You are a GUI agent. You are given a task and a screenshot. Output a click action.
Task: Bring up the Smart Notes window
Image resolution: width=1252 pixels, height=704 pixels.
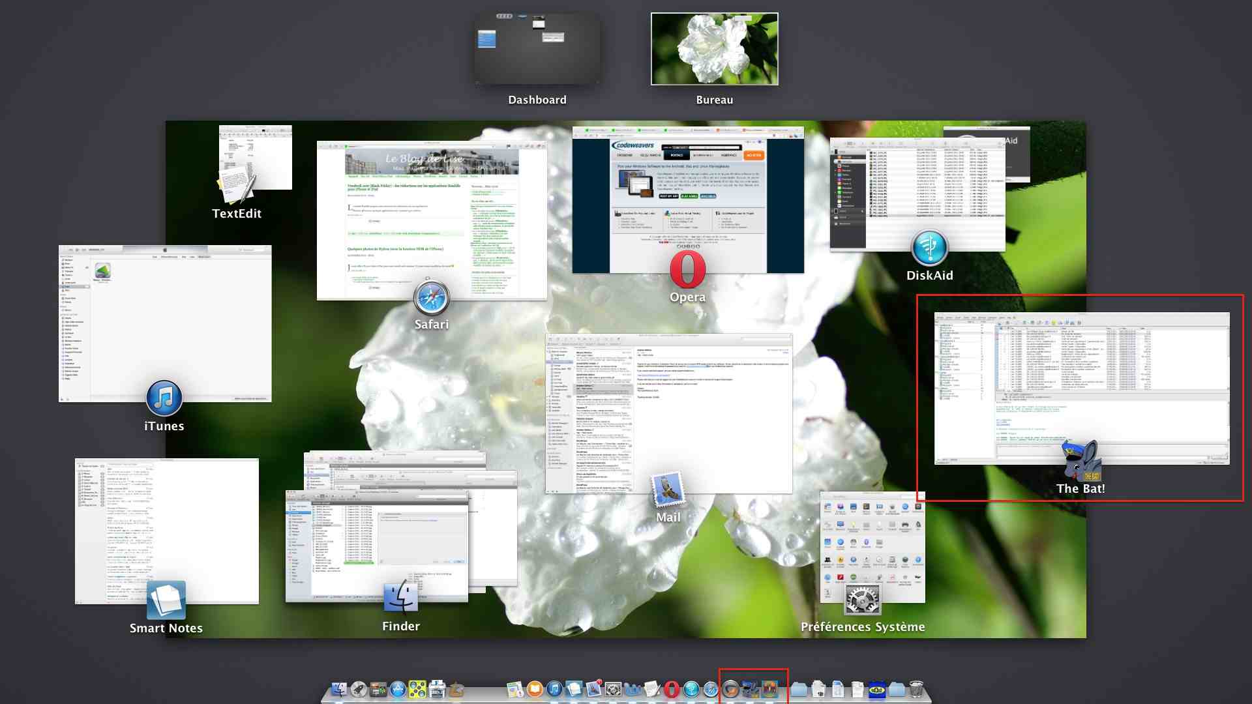click(x=166, y=531)
